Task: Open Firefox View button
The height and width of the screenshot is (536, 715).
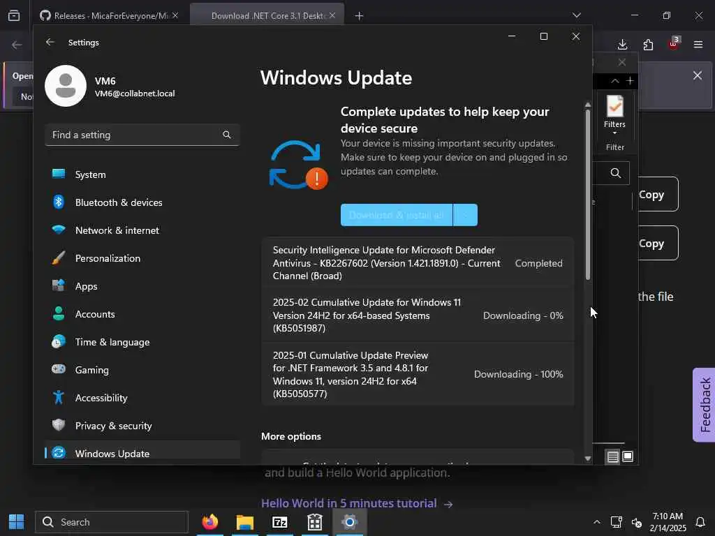Action: [14, 15]
